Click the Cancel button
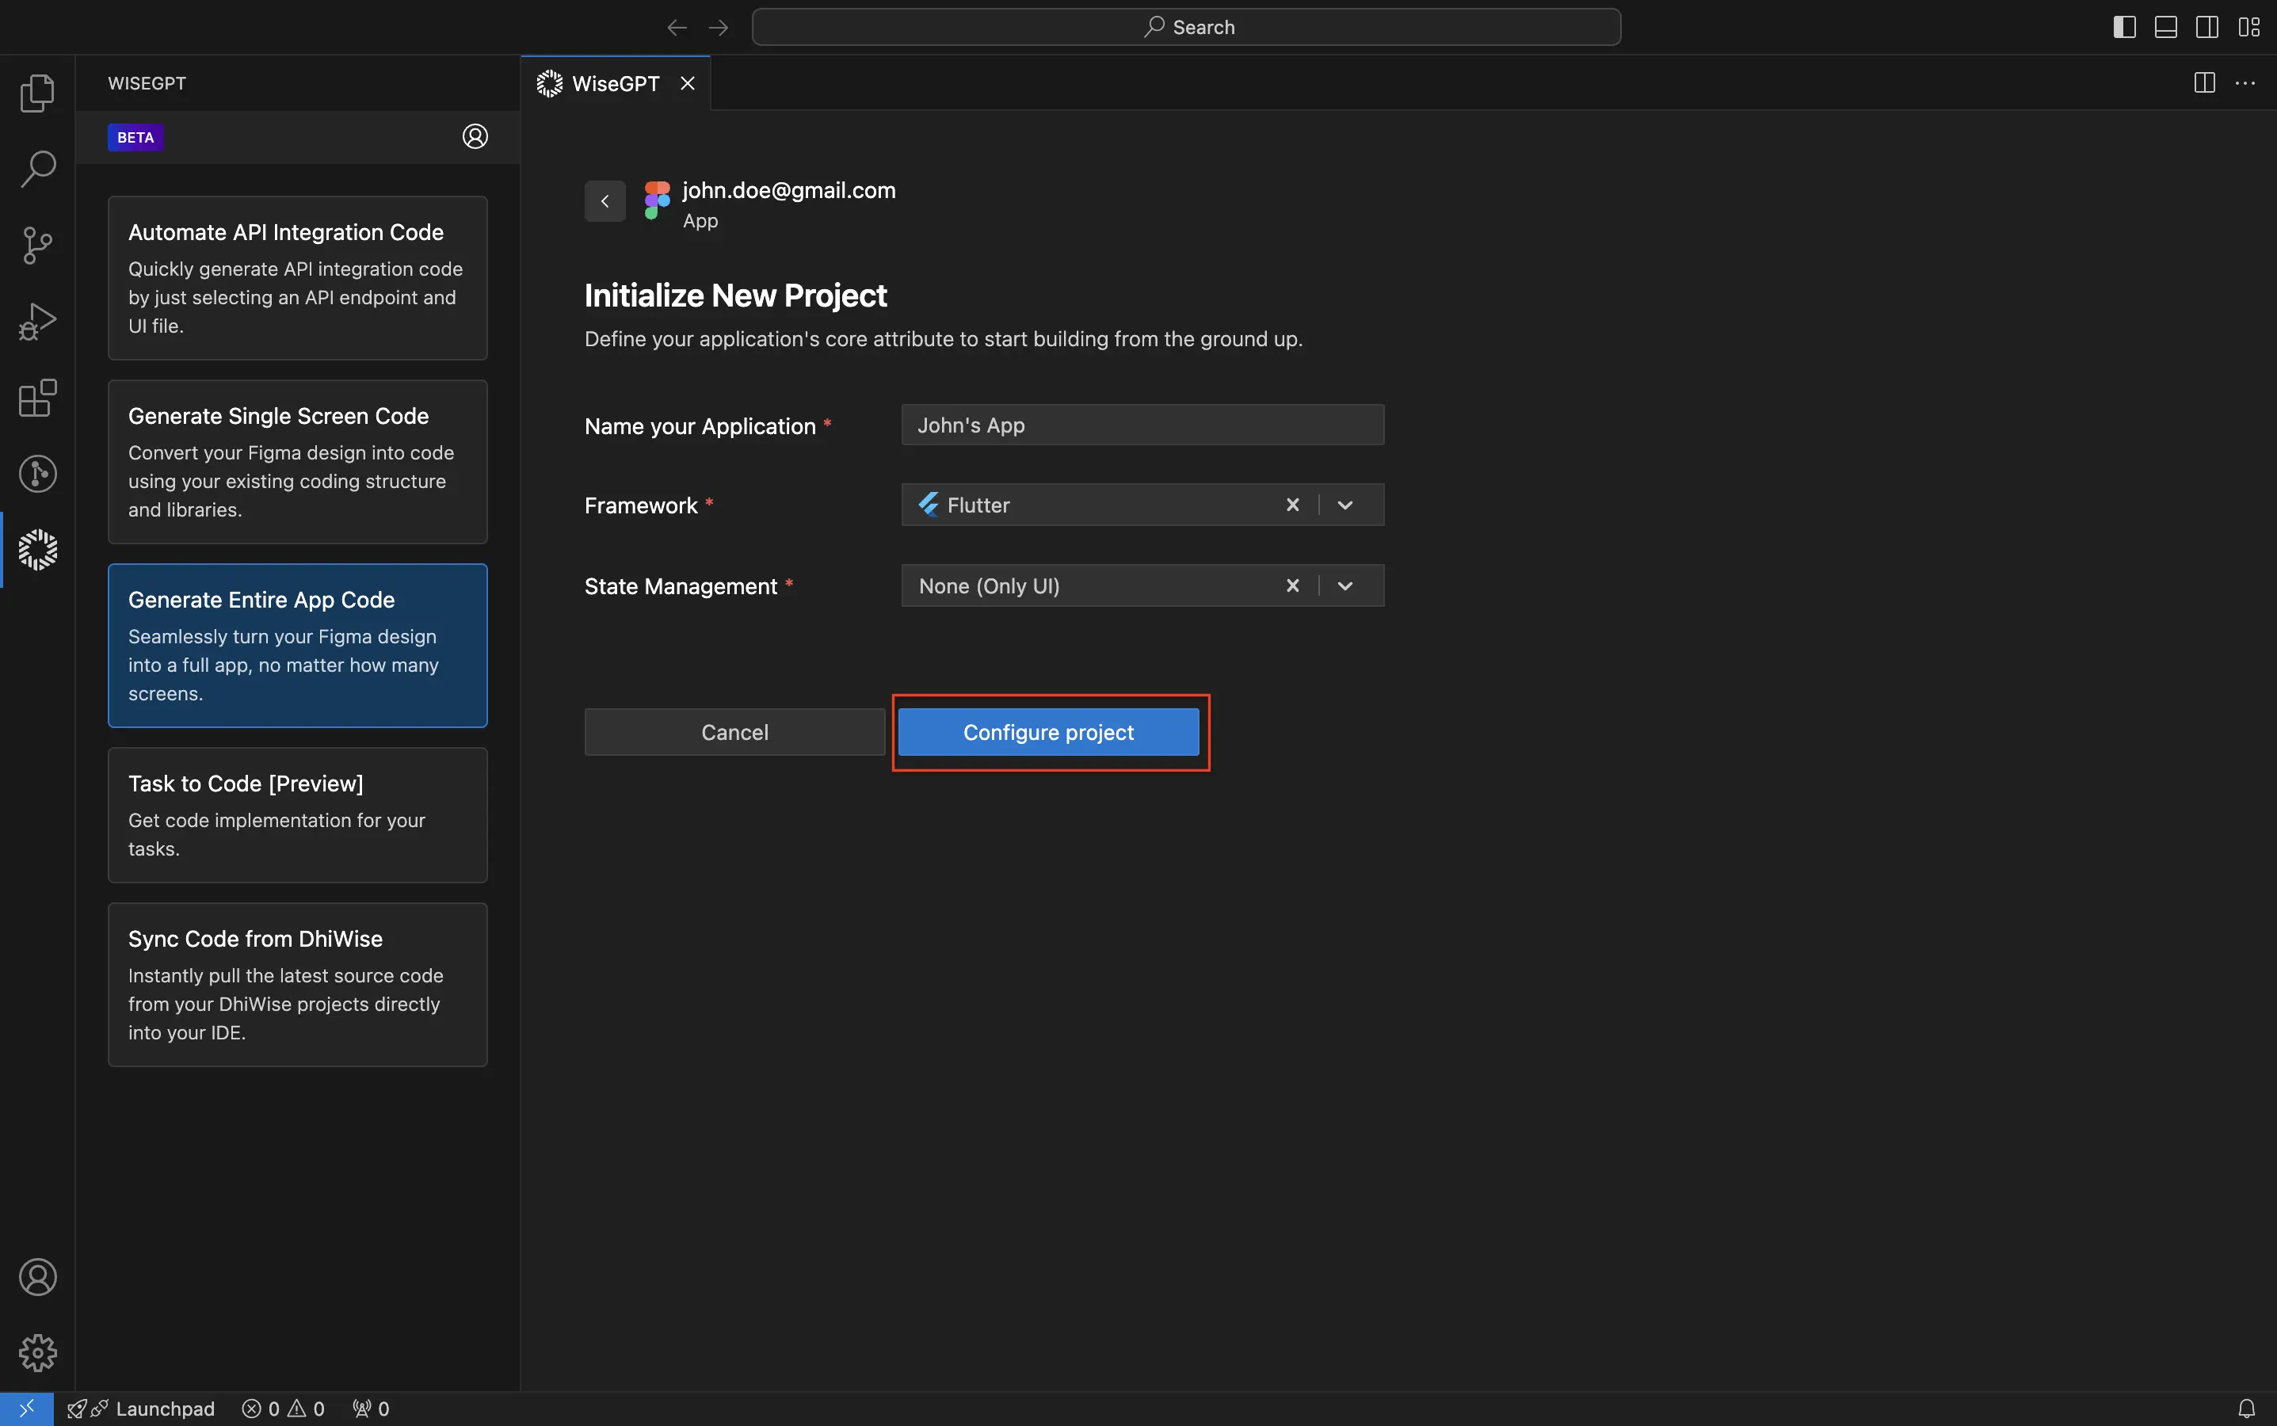Image resolution: width=2277 pixels, height=1426 pixels. pos(734,733)
